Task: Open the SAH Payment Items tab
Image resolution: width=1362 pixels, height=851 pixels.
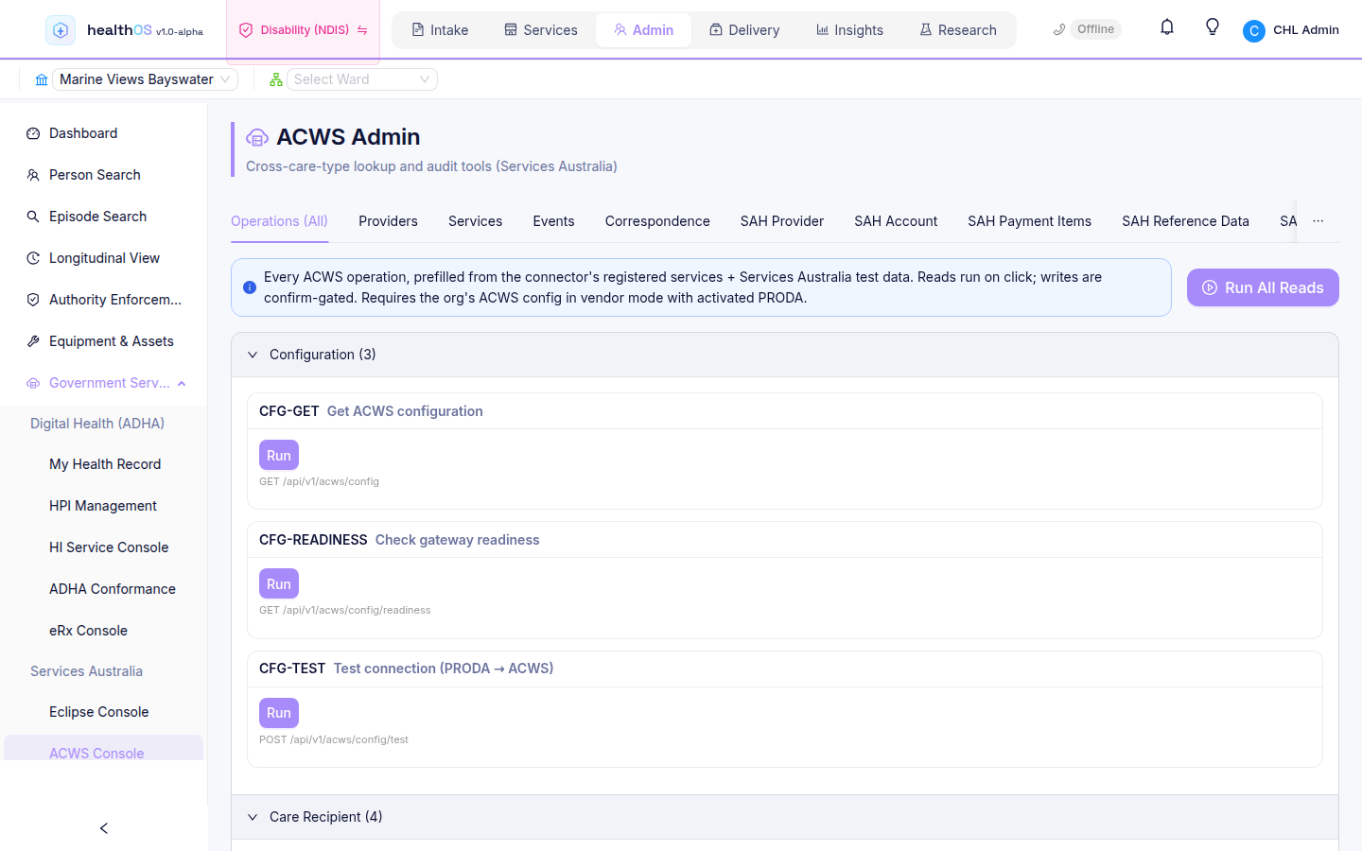Action: point(1029,221)
